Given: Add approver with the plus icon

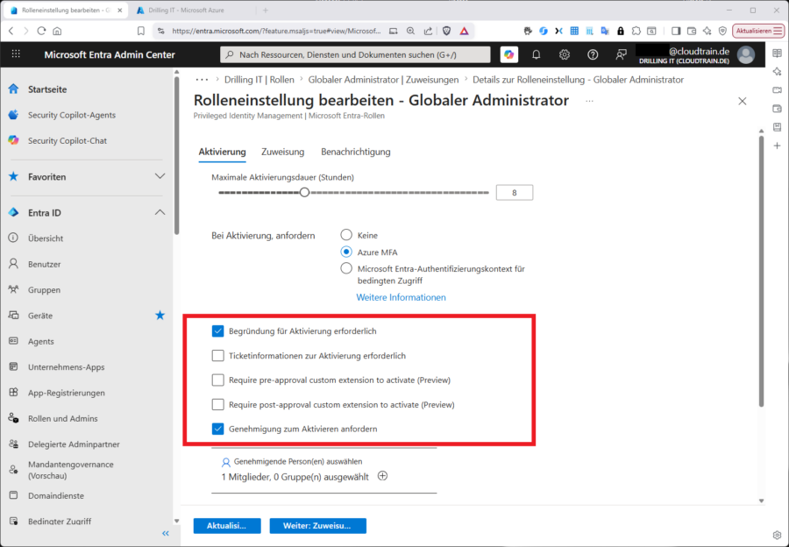Looking at the screenshot, I should (x=382, y=475).
